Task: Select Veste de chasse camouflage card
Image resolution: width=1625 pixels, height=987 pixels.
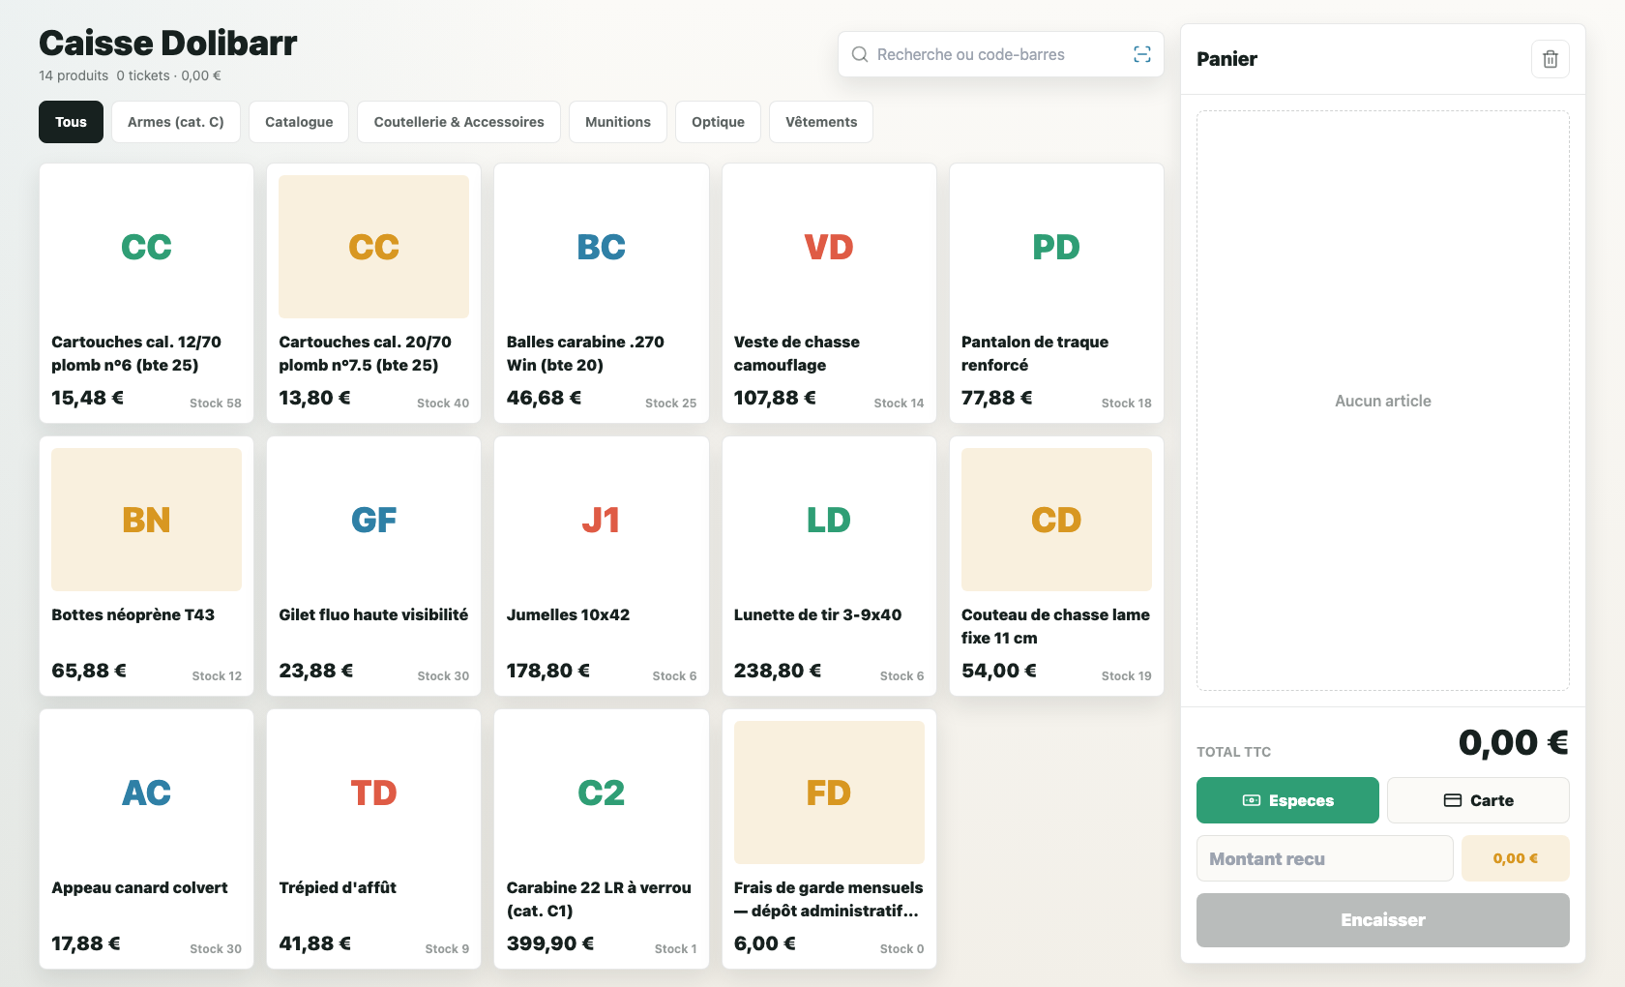Action: click(829, 293)
